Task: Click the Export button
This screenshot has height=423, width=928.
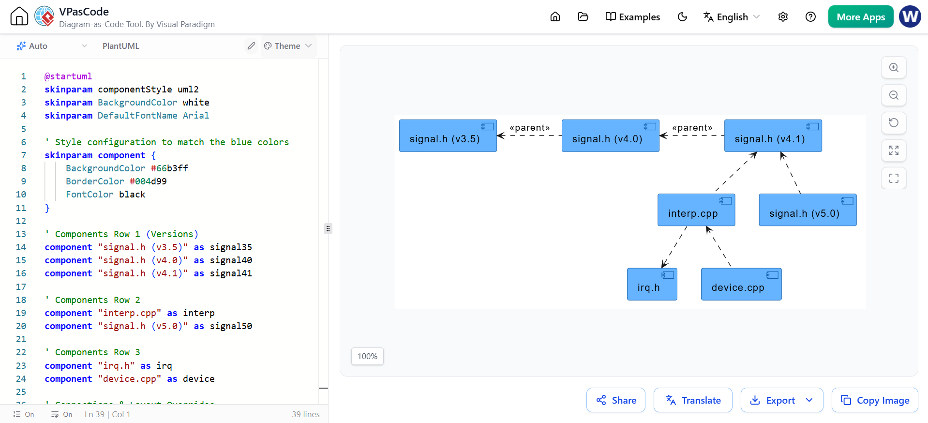Action: point(772,400)
